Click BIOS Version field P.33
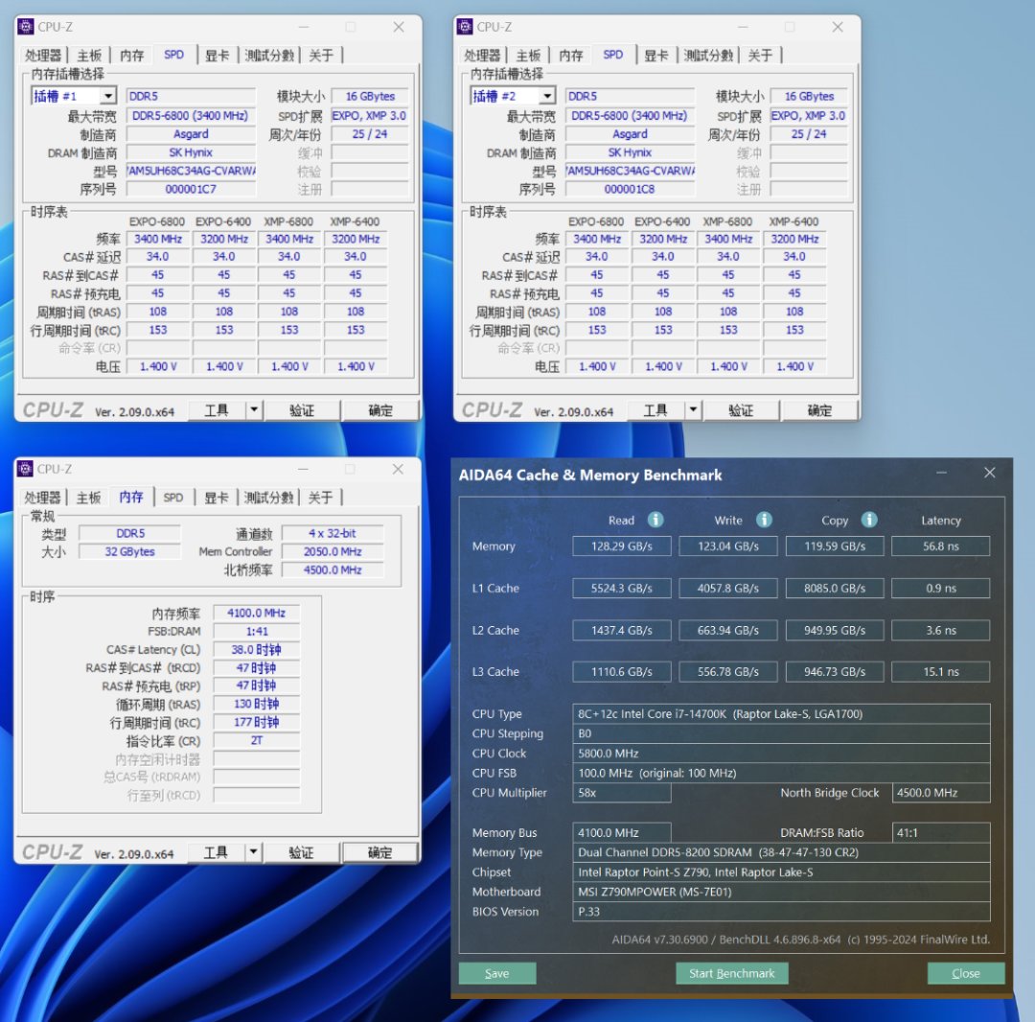The height and width of the screenshot is (1022, 1035). (x=781, y=911)
